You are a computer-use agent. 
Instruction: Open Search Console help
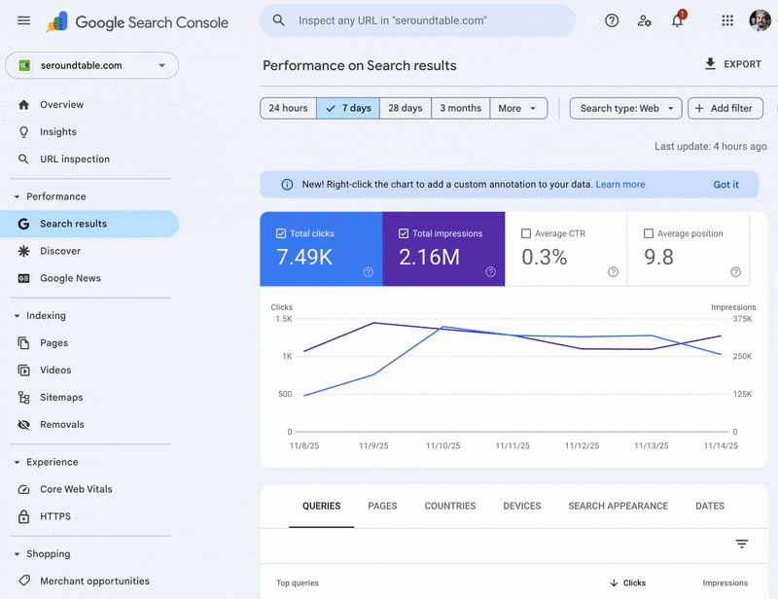(x=612, y=20)
